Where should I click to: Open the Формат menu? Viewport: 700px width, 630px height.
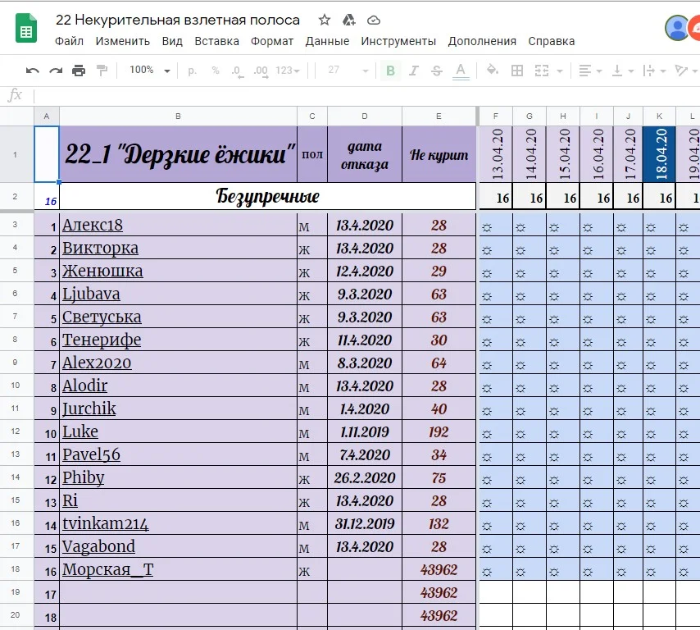tap(272, 40)
